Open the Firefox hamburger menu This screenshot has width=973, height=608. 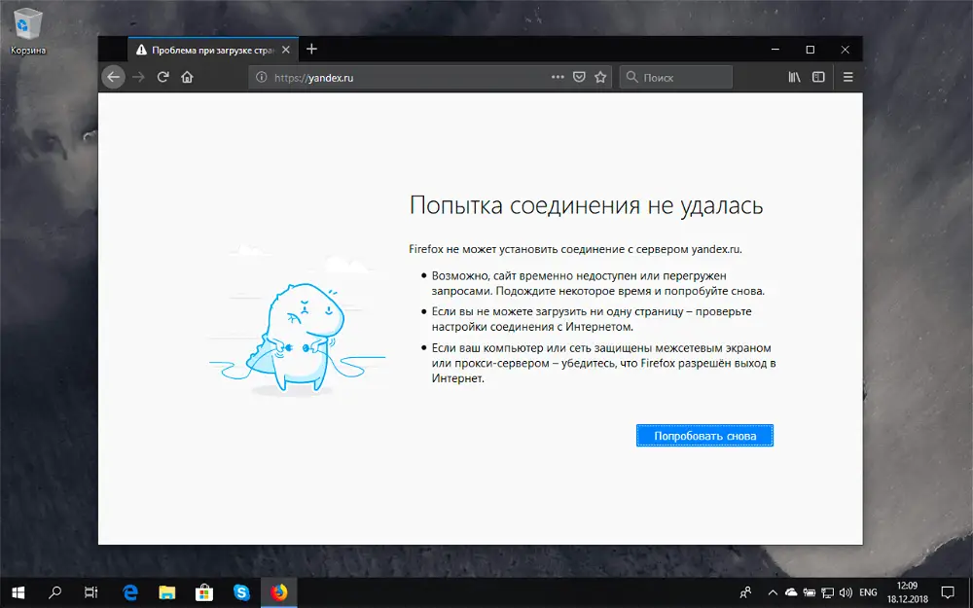(x=847, y=77)
